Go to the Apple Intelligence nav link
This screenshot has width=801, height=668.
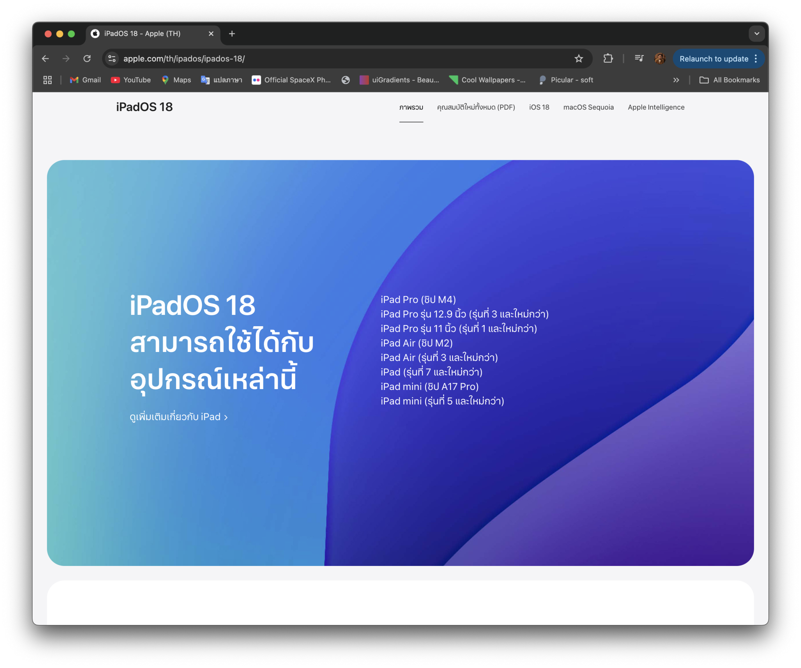coord(656,107)
